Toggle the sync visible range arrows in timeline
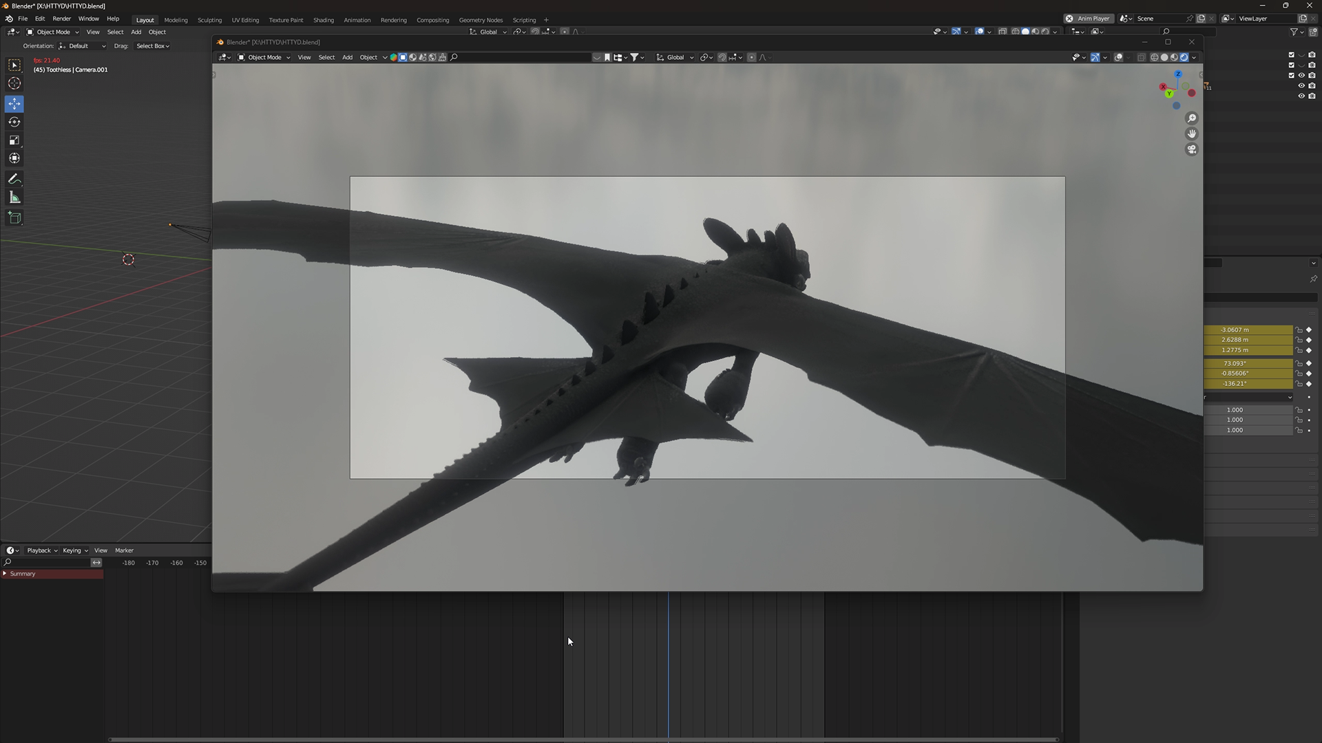 tap(96, 563)
